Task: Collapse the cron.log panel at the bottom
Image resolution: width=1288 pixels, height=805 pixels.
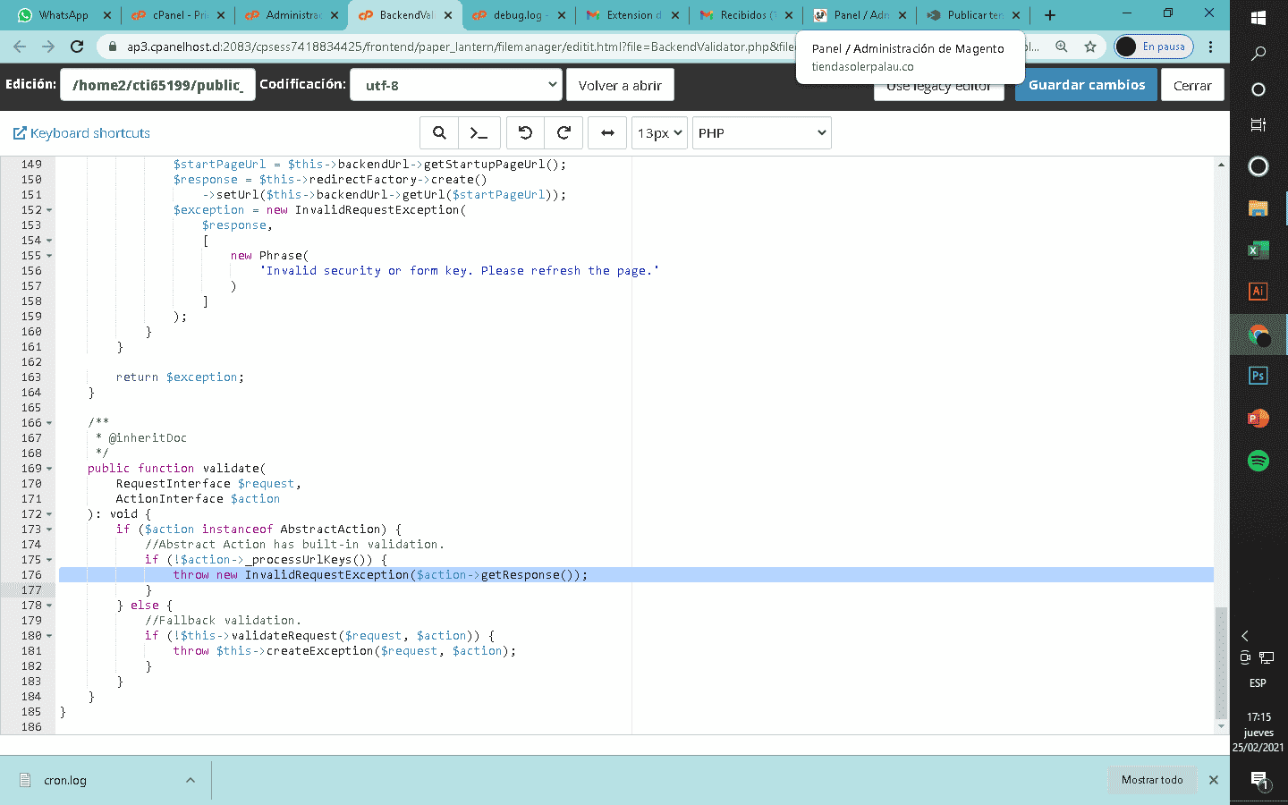Action: pyautogui.click(x=190, y=780)
